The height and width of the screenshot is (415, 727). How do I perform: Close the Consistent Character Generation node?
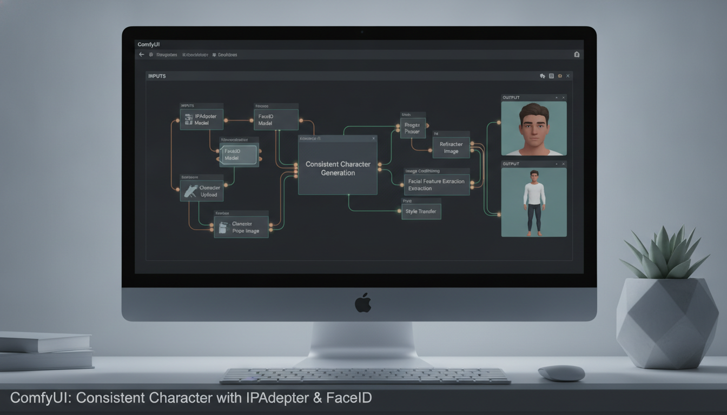373,139
